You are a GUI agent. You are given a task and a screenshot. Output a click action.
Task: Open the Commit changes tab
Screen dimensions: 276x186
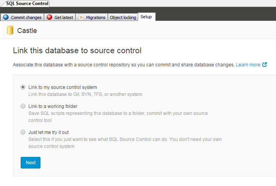pos(22,17)
